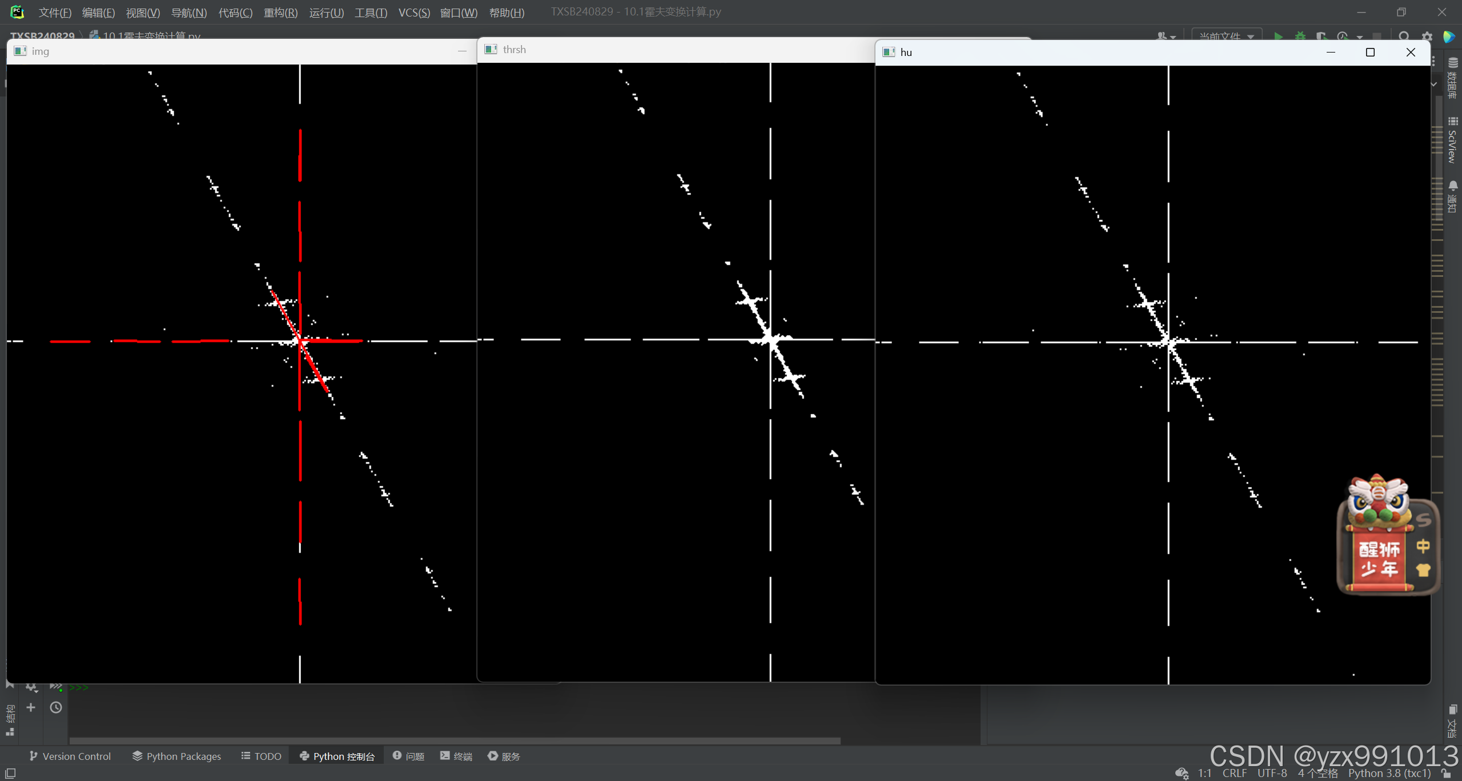Screen dimensions: 1462x781
Task: Open the 编辑(E) menu
Action: 98,13
